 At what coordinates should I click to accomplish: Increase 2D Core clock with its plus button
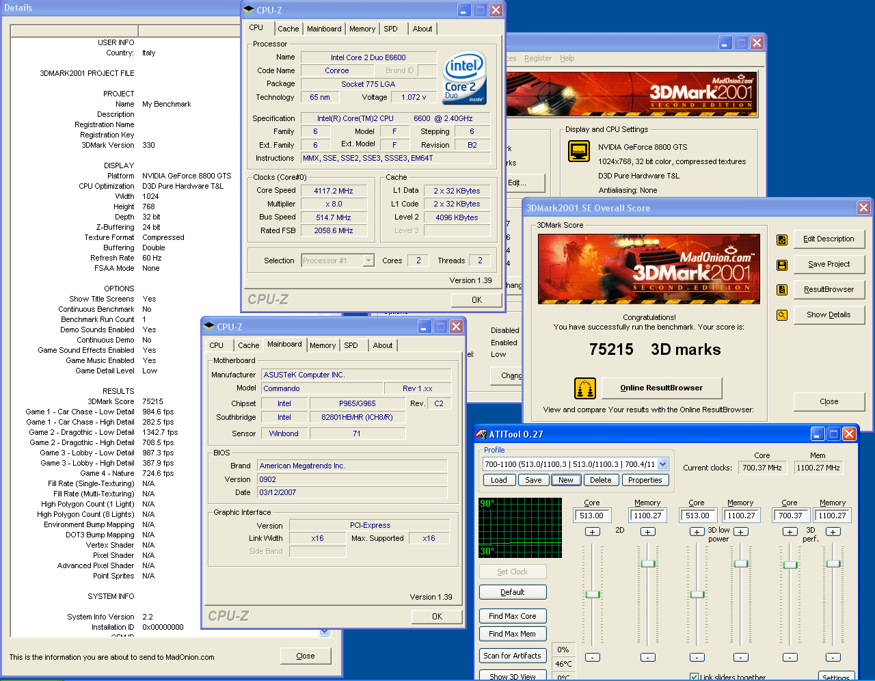coord(593,532)
